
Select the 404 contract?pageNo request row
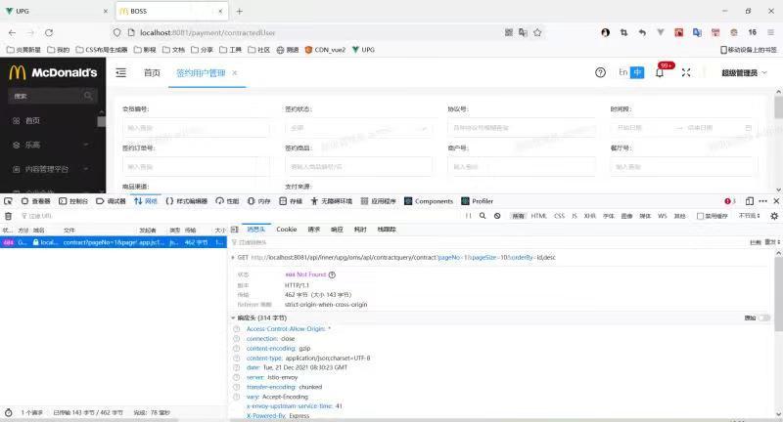pos(114,242)
